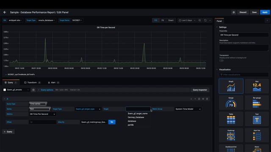Switch to the Panel tab
The image size is (271, 152).
pos(219,21)
